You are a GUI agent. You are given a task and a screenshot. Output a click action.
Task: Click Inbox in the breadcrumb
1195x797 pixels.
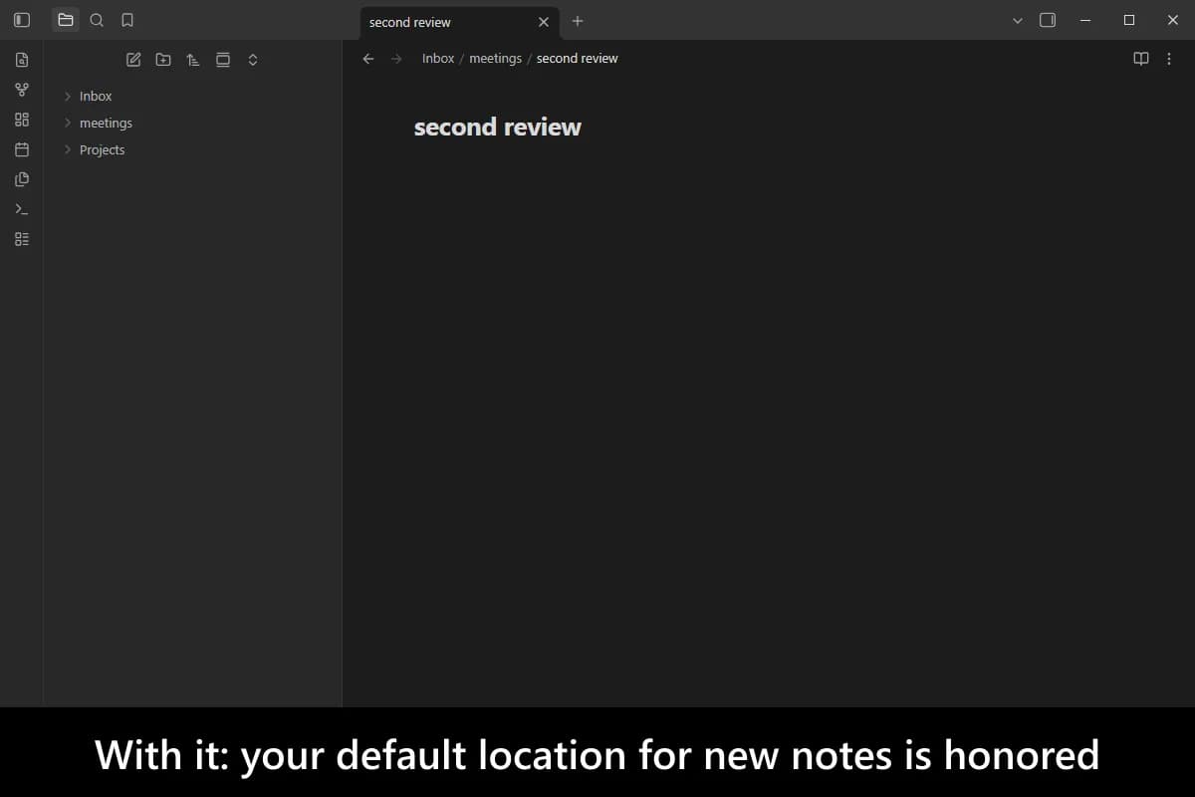click(x=438, y=59)
